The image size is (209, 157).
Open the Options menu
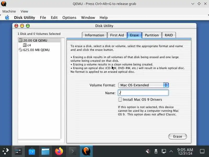tap(69, 18)
